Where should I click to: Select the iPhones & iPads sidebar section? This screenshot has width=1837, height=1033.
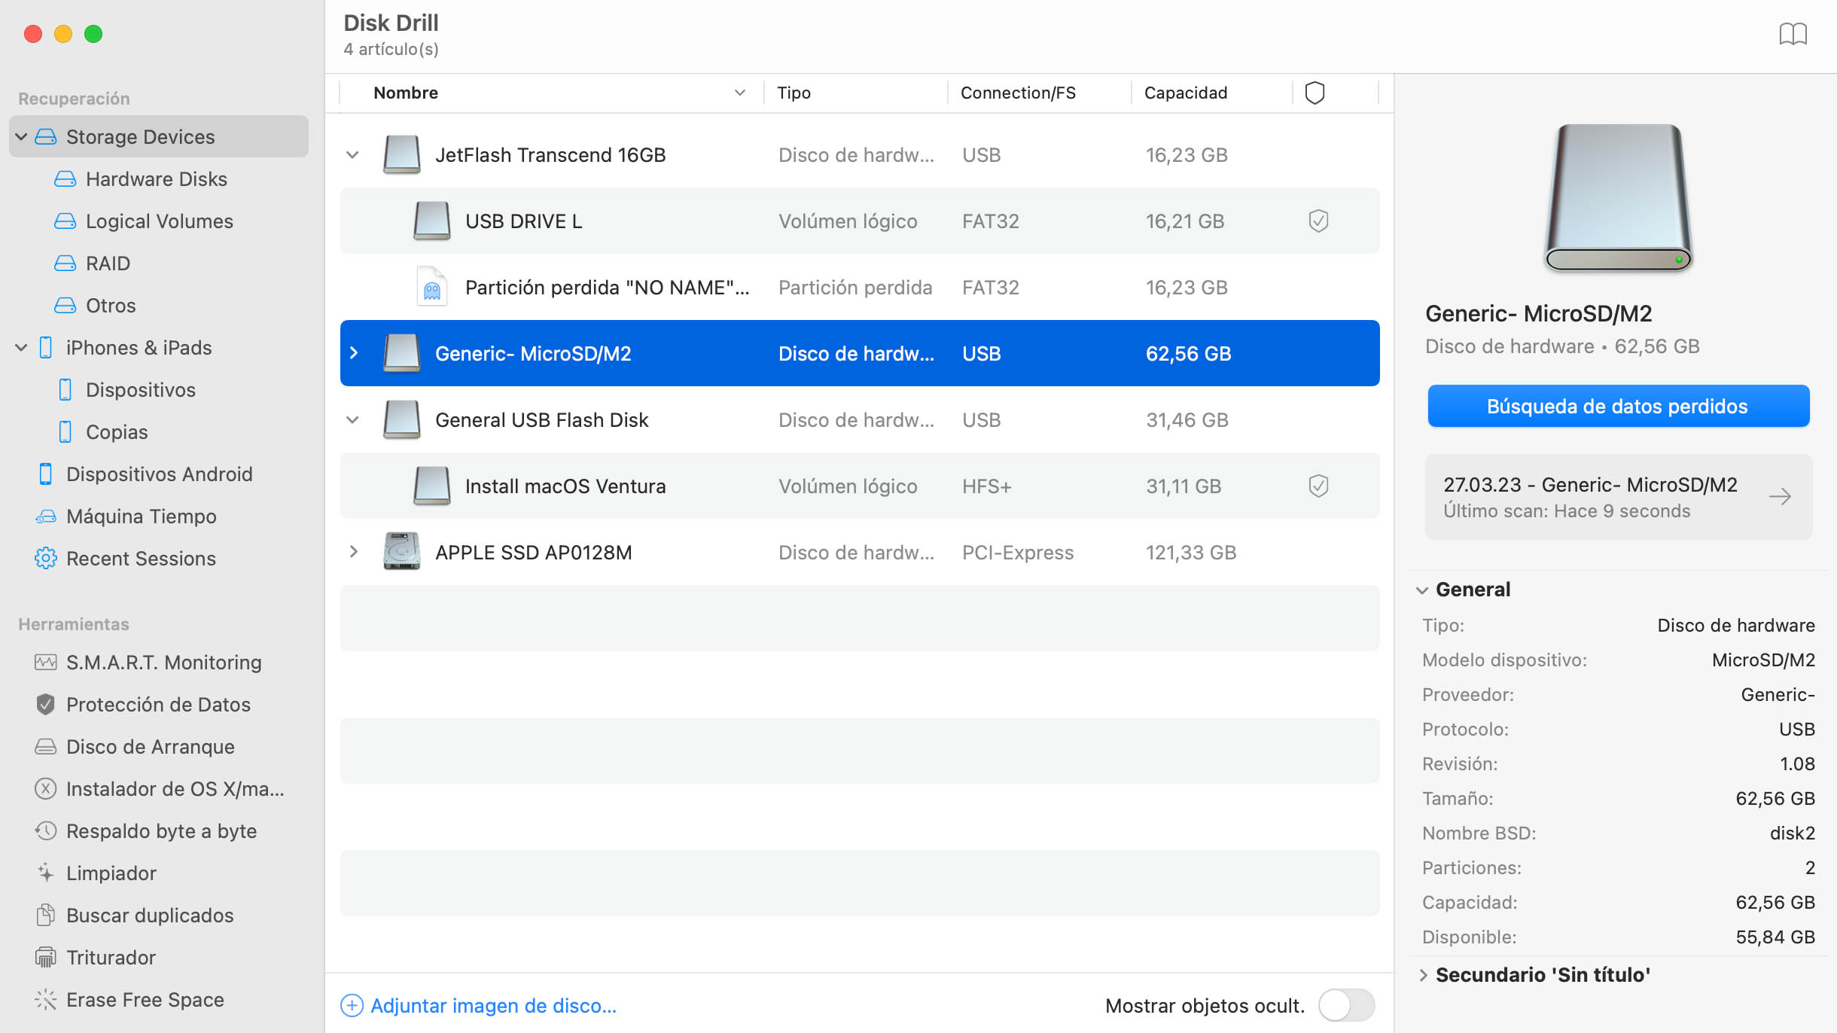pos(139,347)
